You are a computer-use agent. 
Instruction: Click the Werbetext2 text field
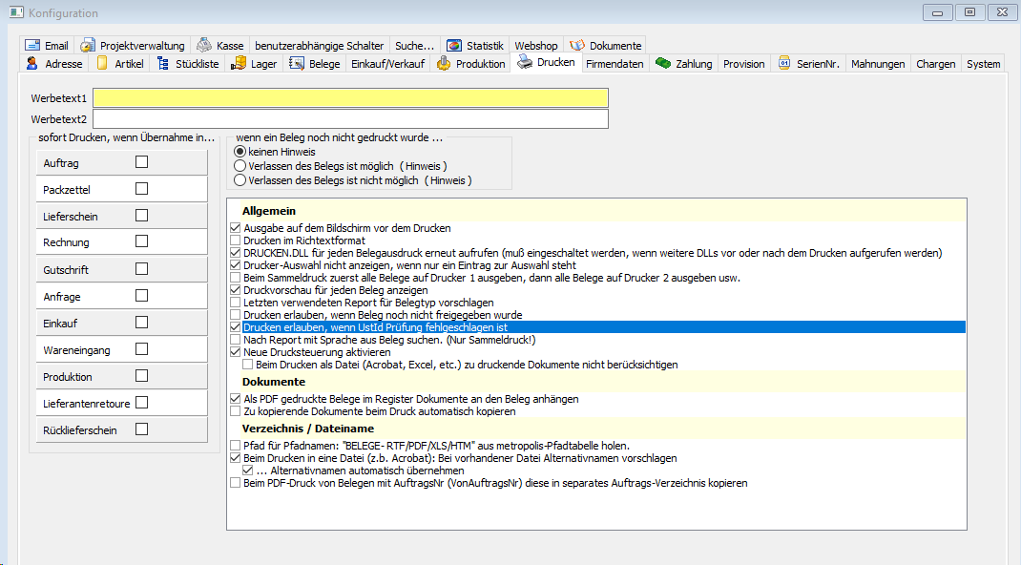[x=349, y=119]
